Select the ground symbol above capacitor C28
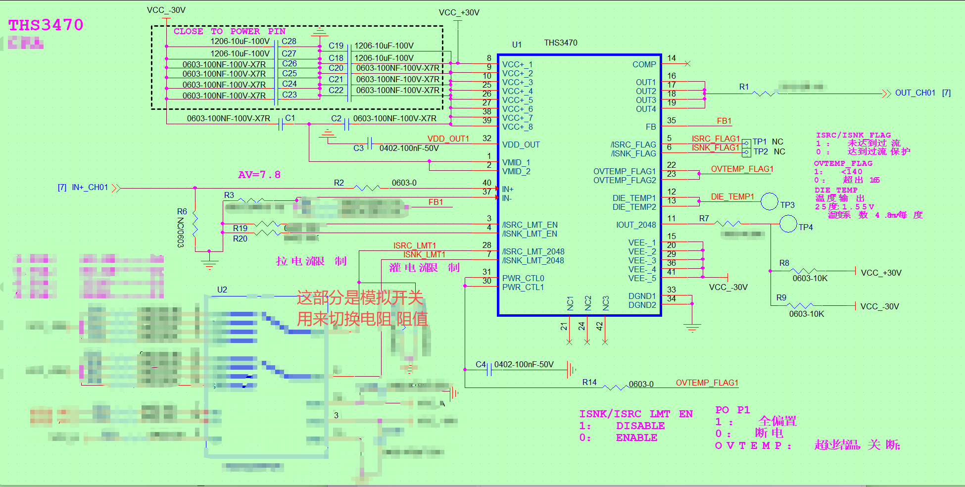965x487 pixels. [319, 33]
